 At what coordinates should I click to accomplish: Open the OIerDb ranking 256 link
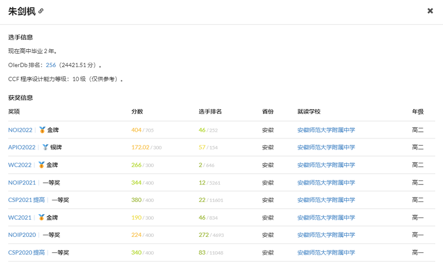coord(51,65)
